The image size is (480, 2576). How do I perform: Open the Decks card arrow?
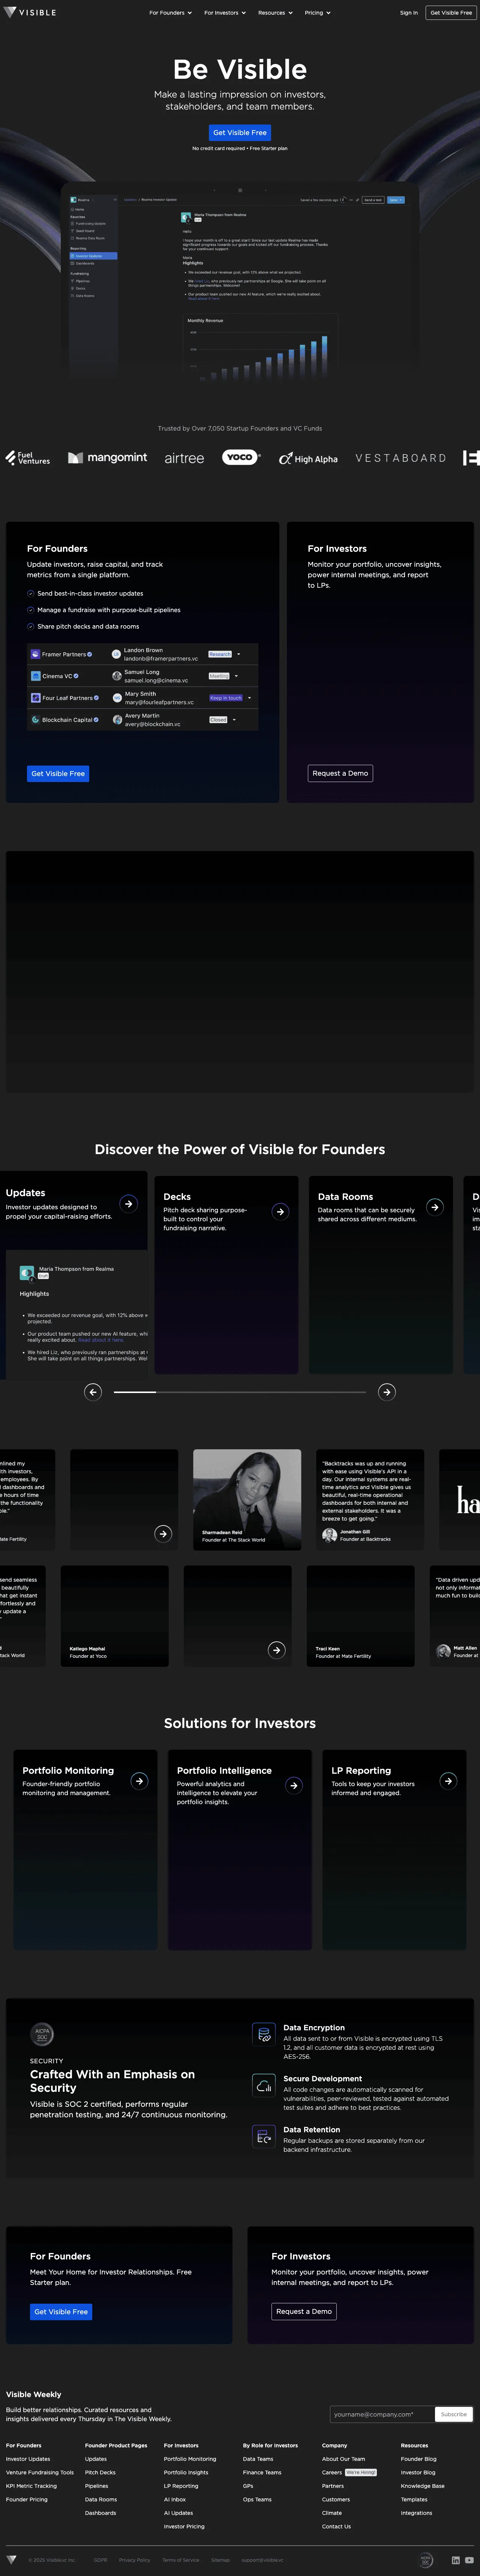[280, 1211]
